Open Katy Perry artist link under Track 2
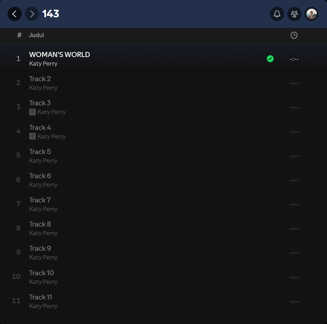This screenshot has width=327, height=324. coord(43,88)
